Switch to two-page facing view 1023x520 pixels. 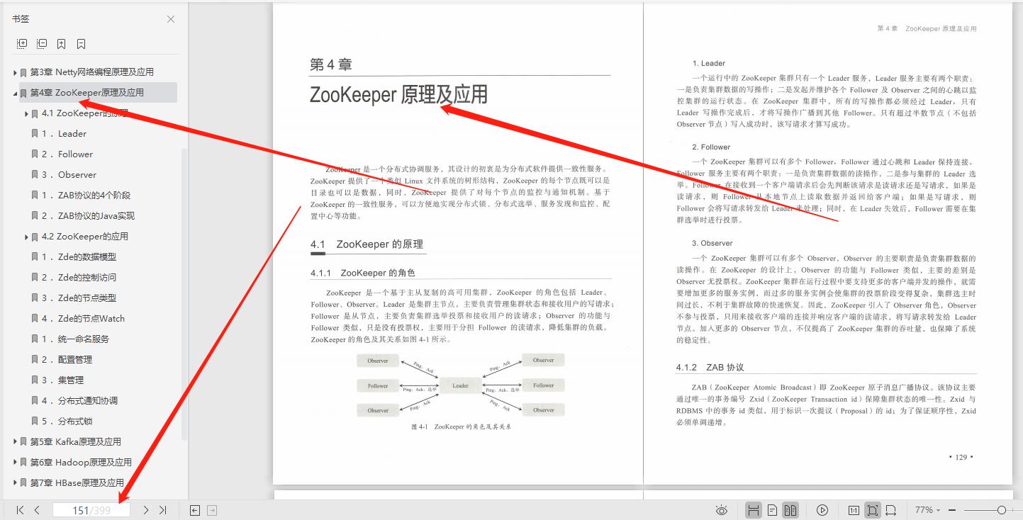click(790, 510)
